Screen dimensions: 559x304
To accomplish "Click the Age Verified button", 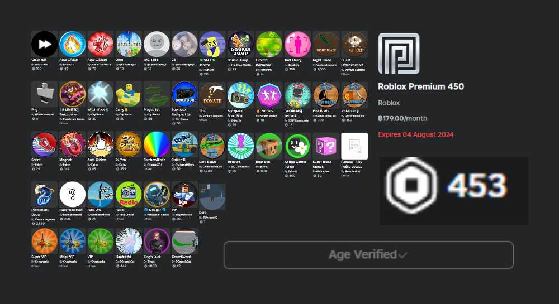I will click(368, 255).
